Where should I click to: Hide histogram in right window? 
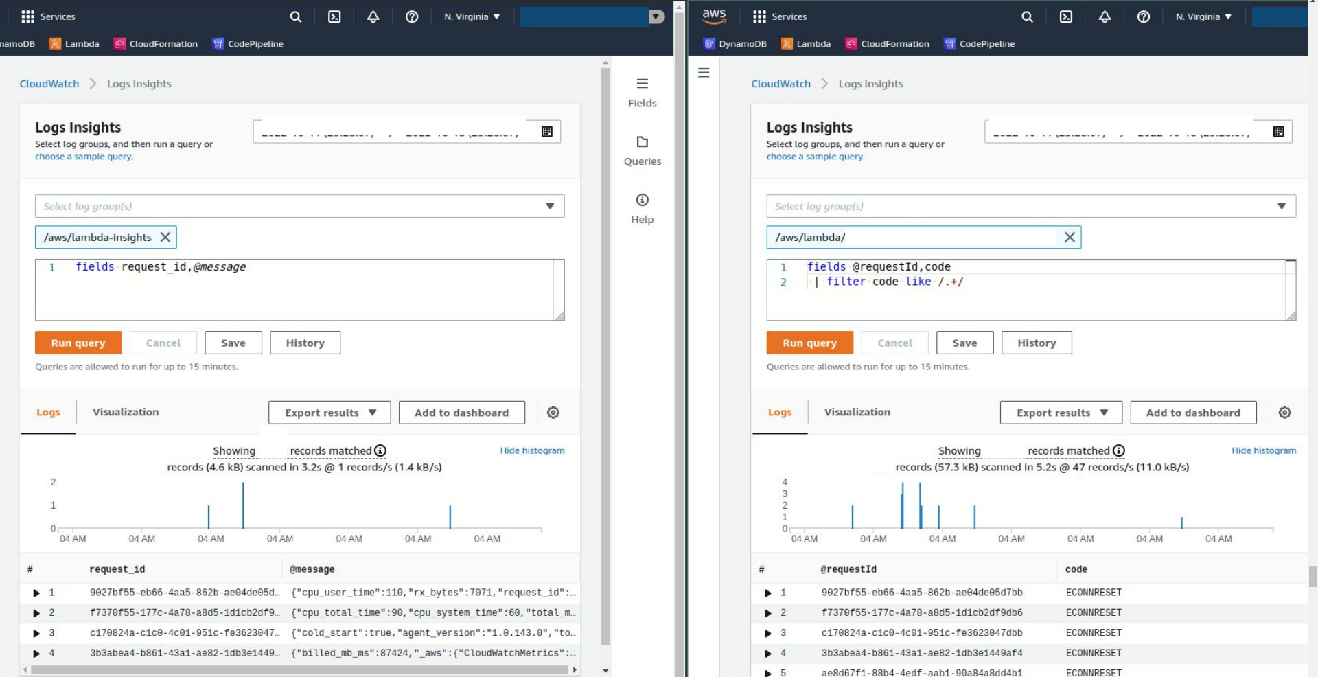pos(1264,450)
